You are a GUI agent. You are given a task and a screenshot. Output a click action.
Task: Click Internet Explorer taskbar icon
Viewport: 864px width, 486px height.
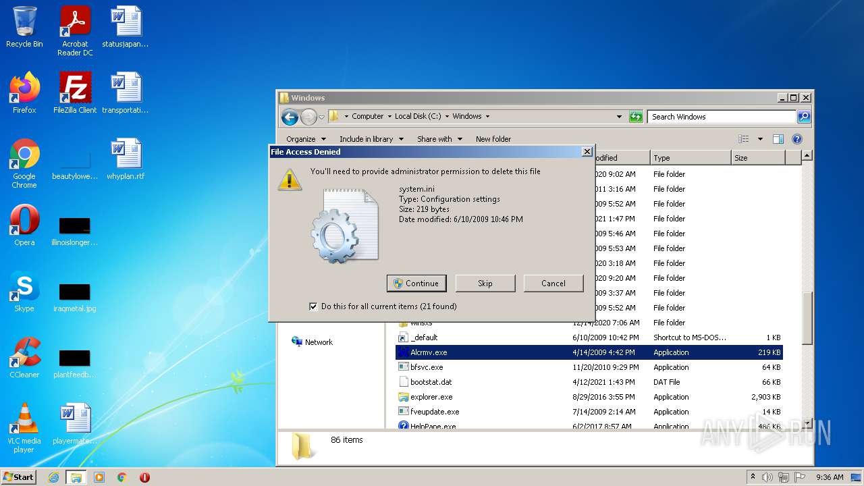[x=53, y=477]
